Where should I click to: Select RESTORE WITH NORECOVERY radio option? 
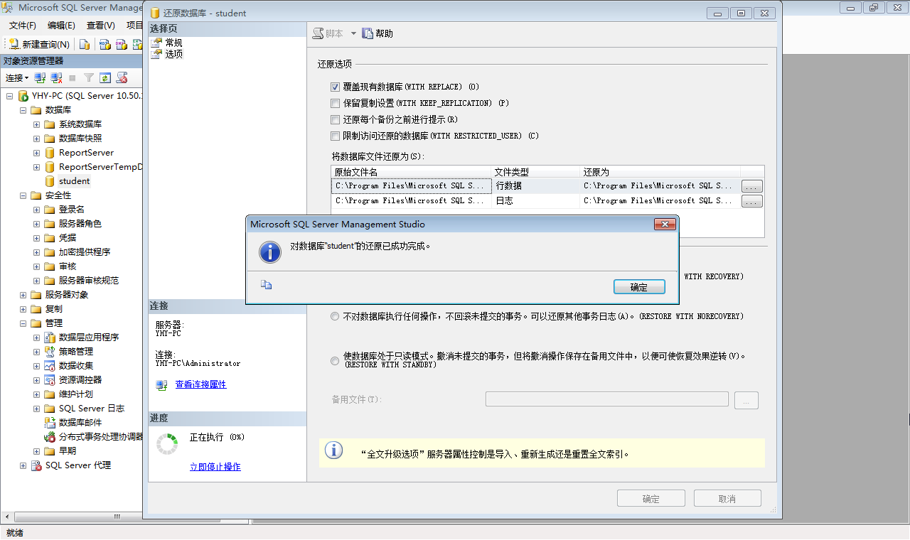pyautogui.click(x=336, y=317)
